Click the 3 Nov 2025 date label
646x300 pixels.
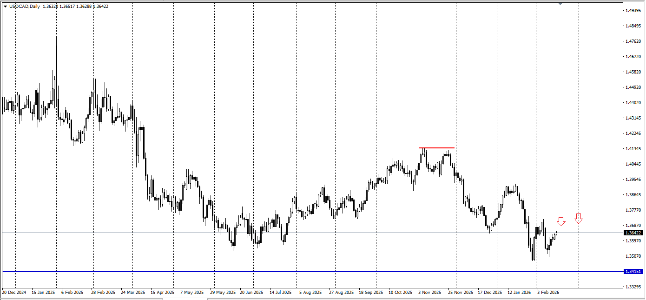point(430,293)
